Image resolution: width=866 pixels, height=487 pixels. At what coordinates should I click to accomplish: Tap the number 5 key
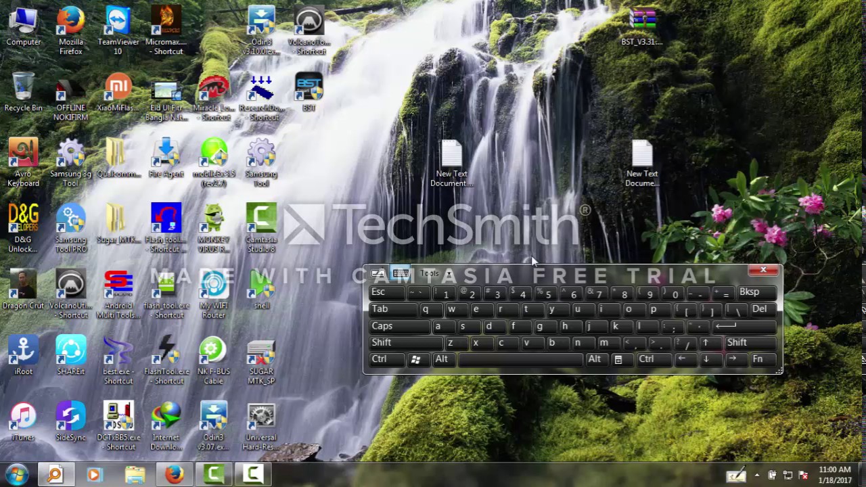click(547, 294)
